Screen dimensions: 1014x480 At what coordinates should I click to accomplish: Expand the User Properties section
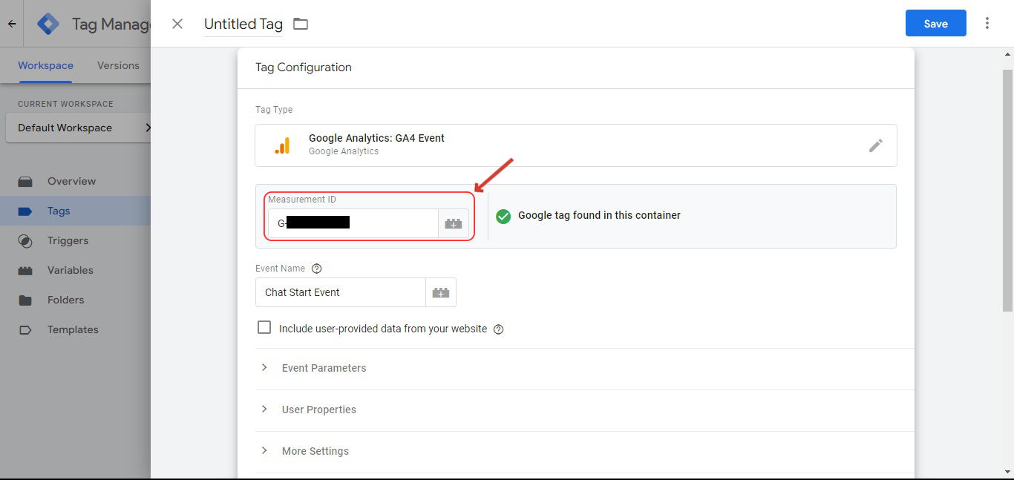pos(584,410)
